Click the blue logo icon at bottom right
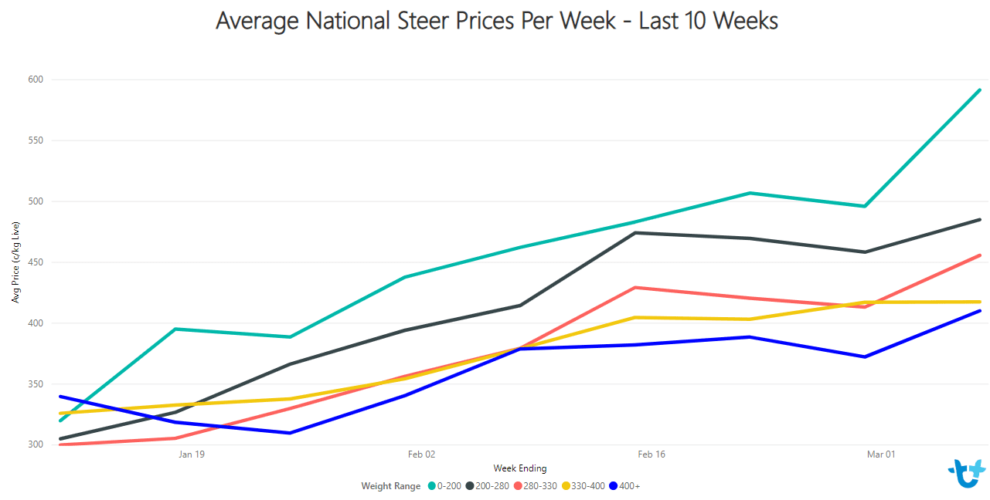 (x=967, y=473)
